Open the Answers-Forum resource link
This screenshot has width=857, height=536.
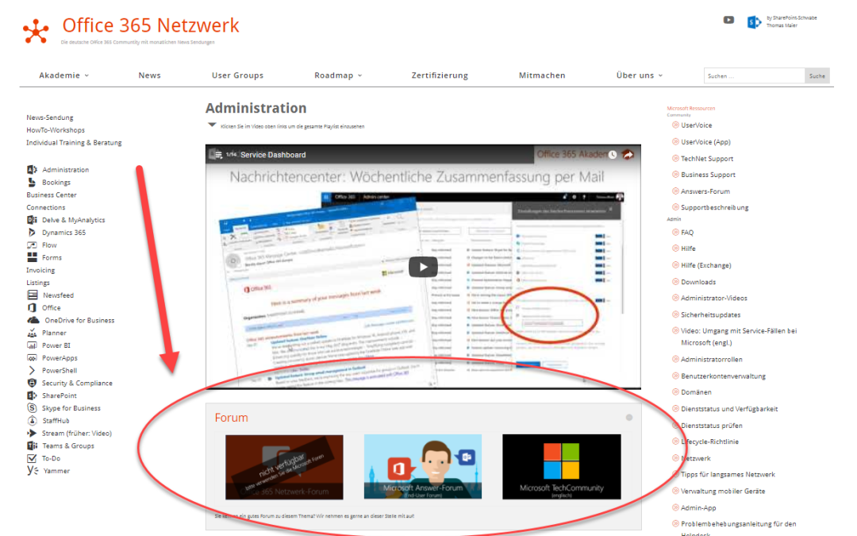tap(705, 191)
